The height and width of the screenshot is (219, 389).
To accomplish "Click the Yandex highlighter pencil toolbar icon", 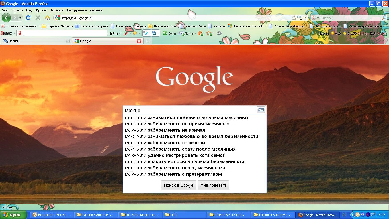I will click(126, 33).
